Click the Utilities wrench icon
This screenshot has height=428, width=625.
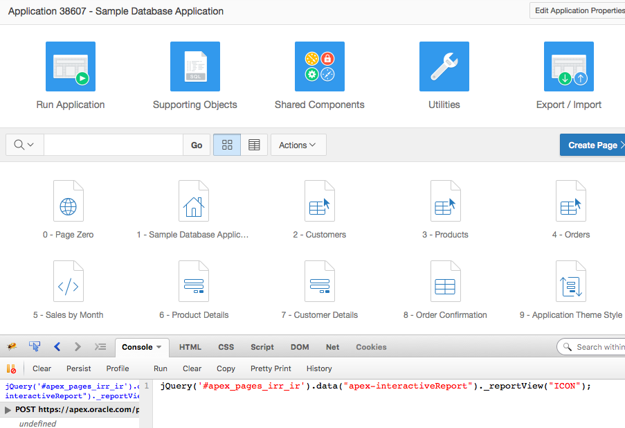444,66
